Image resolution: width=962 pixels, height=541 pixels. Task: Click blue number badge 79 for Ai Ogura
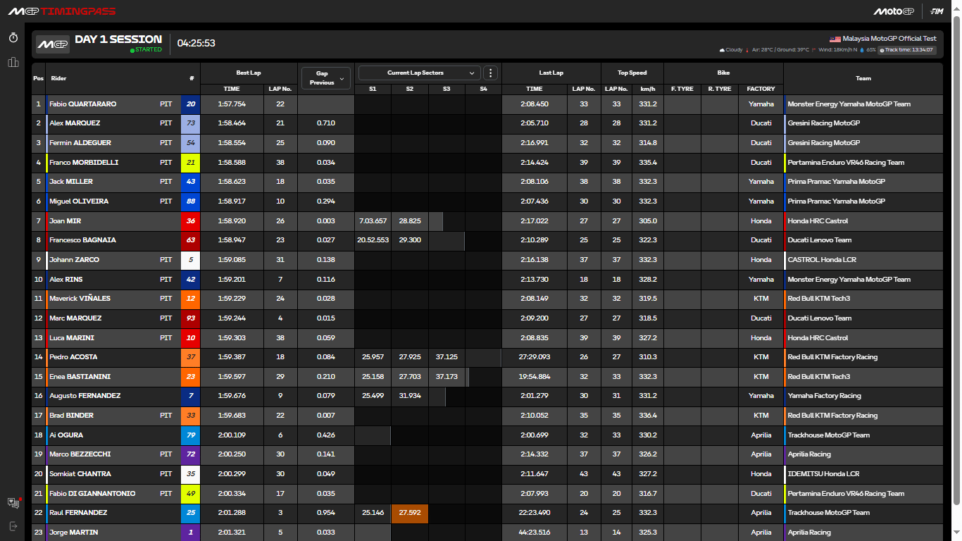tap(190, 435)
